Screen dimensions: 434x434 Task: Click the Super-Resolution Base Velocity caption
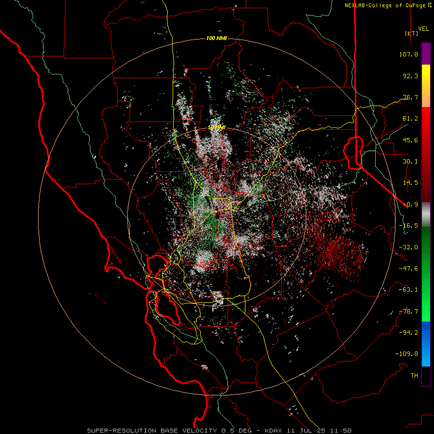tap(219, 431)
